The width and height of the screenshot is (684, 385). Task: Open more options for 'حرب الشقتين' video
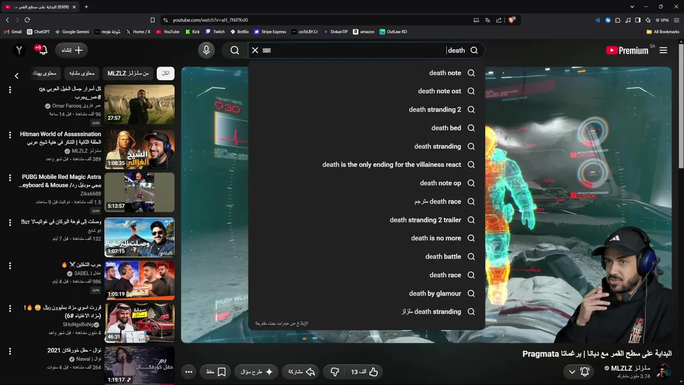[x=10, y=265]
